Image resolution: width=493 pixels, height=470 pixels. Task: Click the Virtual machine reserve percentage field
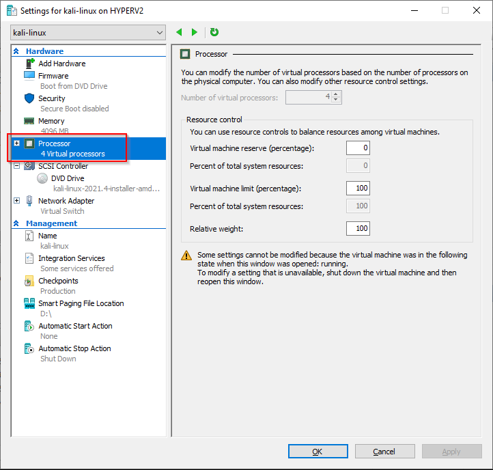point(358,148)
